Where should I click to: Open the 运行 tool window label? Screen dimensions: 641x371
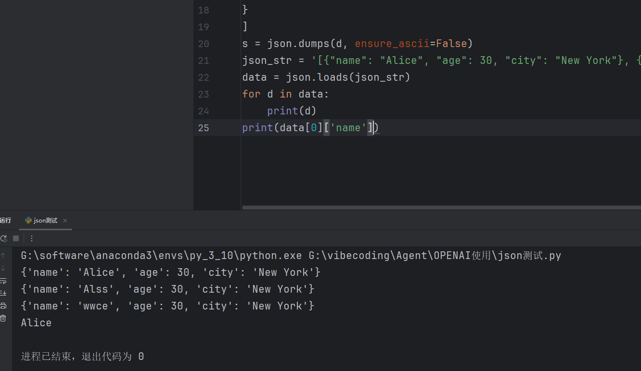click(5, 221)
